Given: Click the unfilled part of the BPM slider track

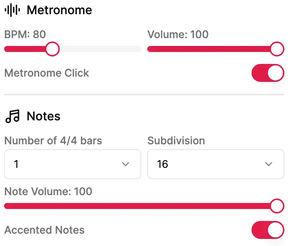Looking at the screenshot, I should (x=100, y=49).
